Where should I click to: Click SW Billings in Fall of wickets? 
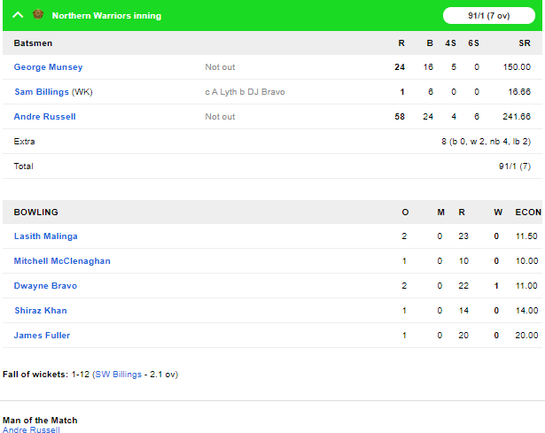tap(118, 375)
